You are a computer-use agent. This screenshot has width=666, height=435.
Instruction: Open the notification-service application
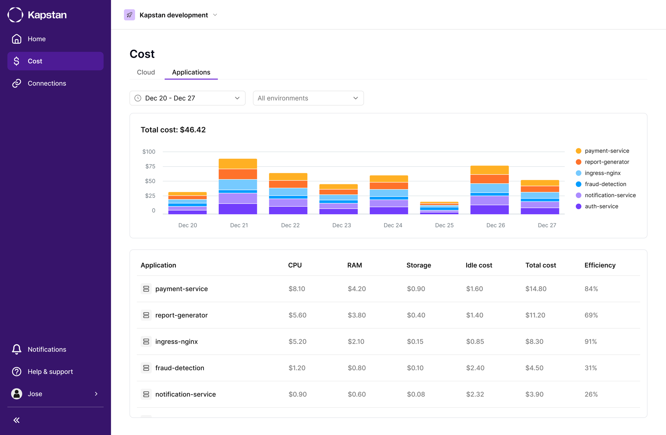(x=185, y=394)
